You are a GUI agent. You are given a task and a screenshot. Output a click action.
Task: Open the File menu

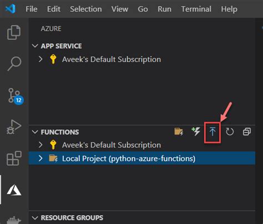point(32,9)
